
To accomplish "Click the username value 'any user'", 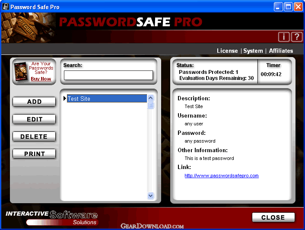I will coord(194,124).
